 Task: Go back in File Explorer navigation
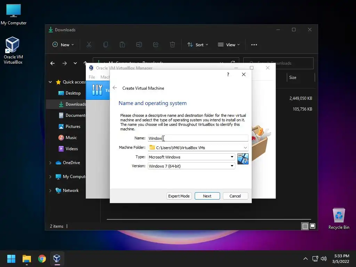52,63
